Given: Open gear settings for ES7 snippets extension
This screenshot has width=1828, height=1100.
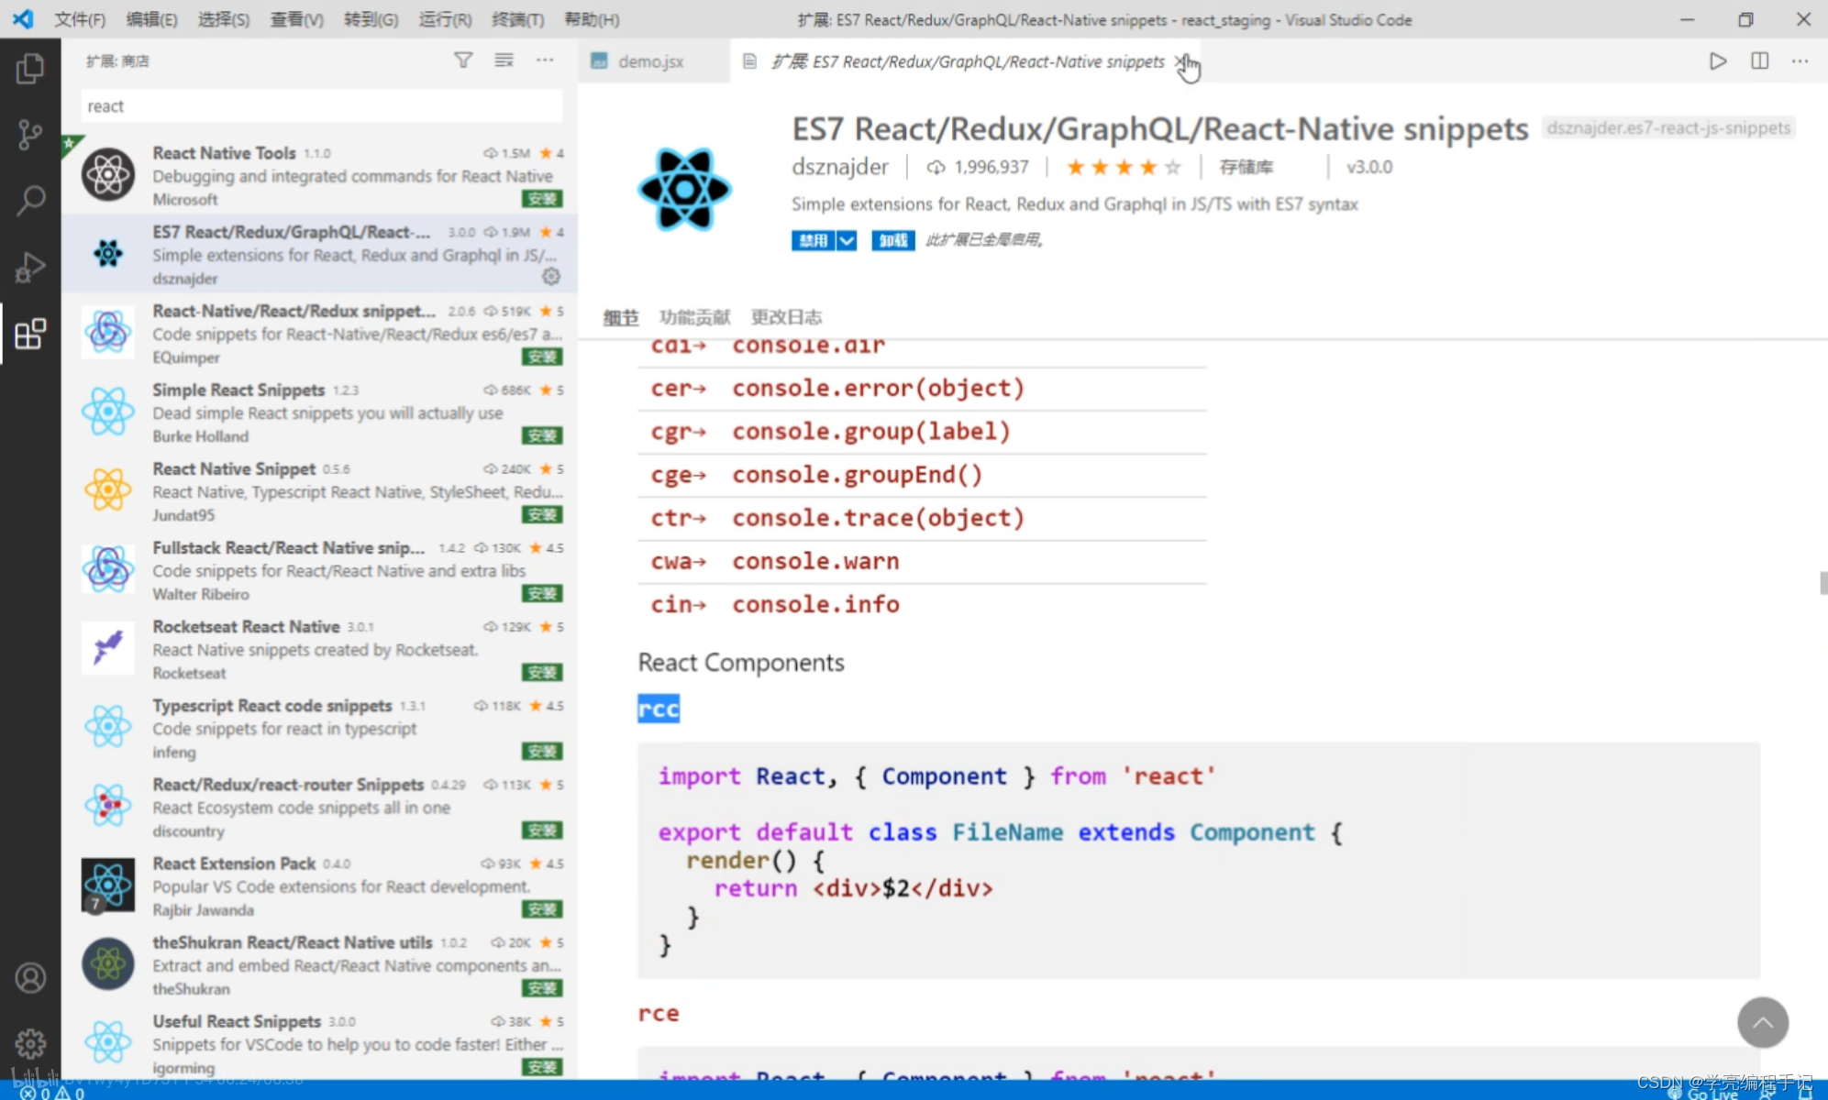Looking at the screenshot, I should tap(551, 276).
